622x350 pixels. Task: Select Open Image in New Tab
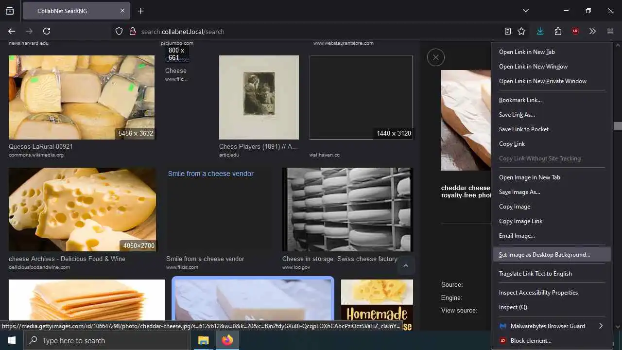(x=552, y=177)
